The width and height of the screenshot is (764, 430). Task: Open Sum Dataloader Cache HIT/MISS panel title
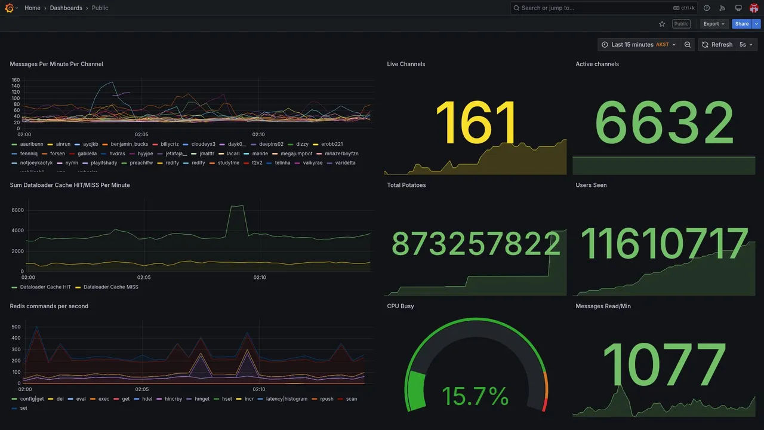click(x=70, y=185)
